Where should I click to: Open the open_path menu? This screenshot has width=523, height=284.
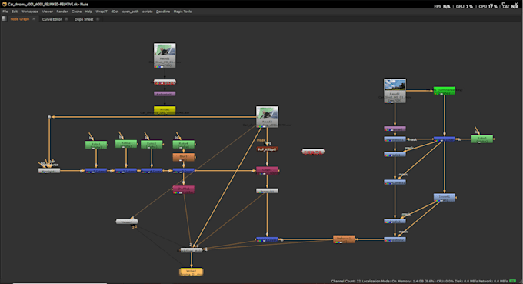(x=131, y=12)
